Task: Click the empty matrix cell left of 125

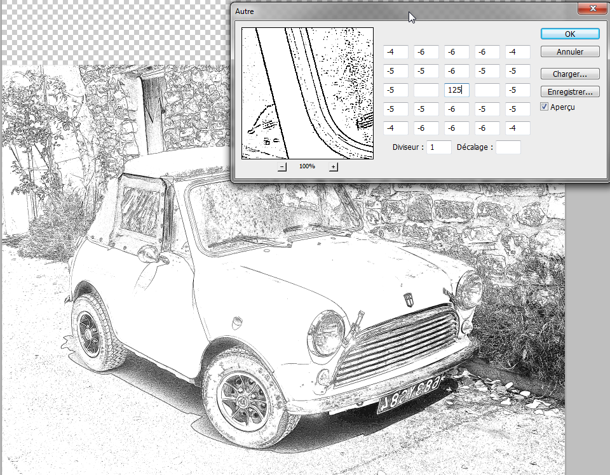Action: (x=426, y=90)
